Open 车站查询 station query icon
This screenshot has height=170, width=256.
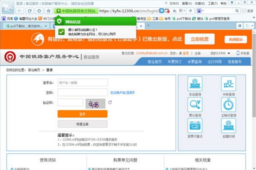tap(195, 84)
